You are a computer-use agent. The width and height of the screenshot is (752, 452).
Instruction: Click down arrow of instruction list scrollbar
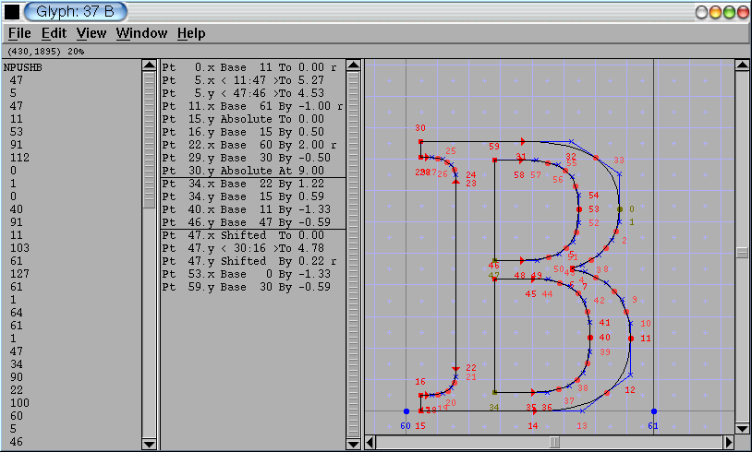353,443
